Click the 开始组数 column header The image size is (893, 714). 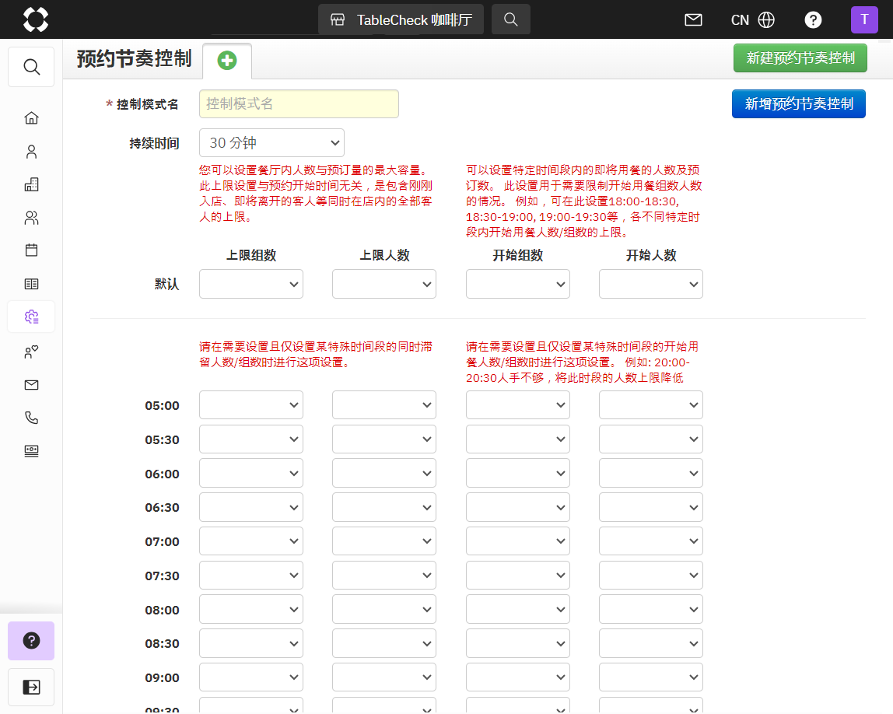[x=518, y=255]
